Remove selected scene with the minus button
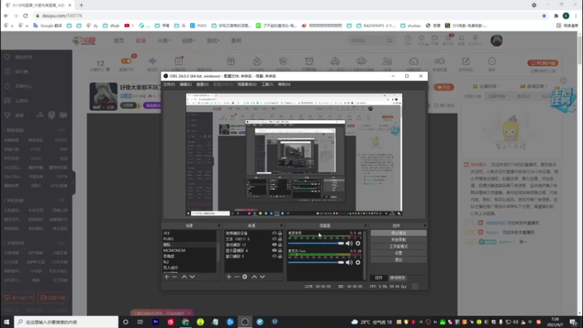The height and width of the screenshot is (328, 583). coord(175,277)
